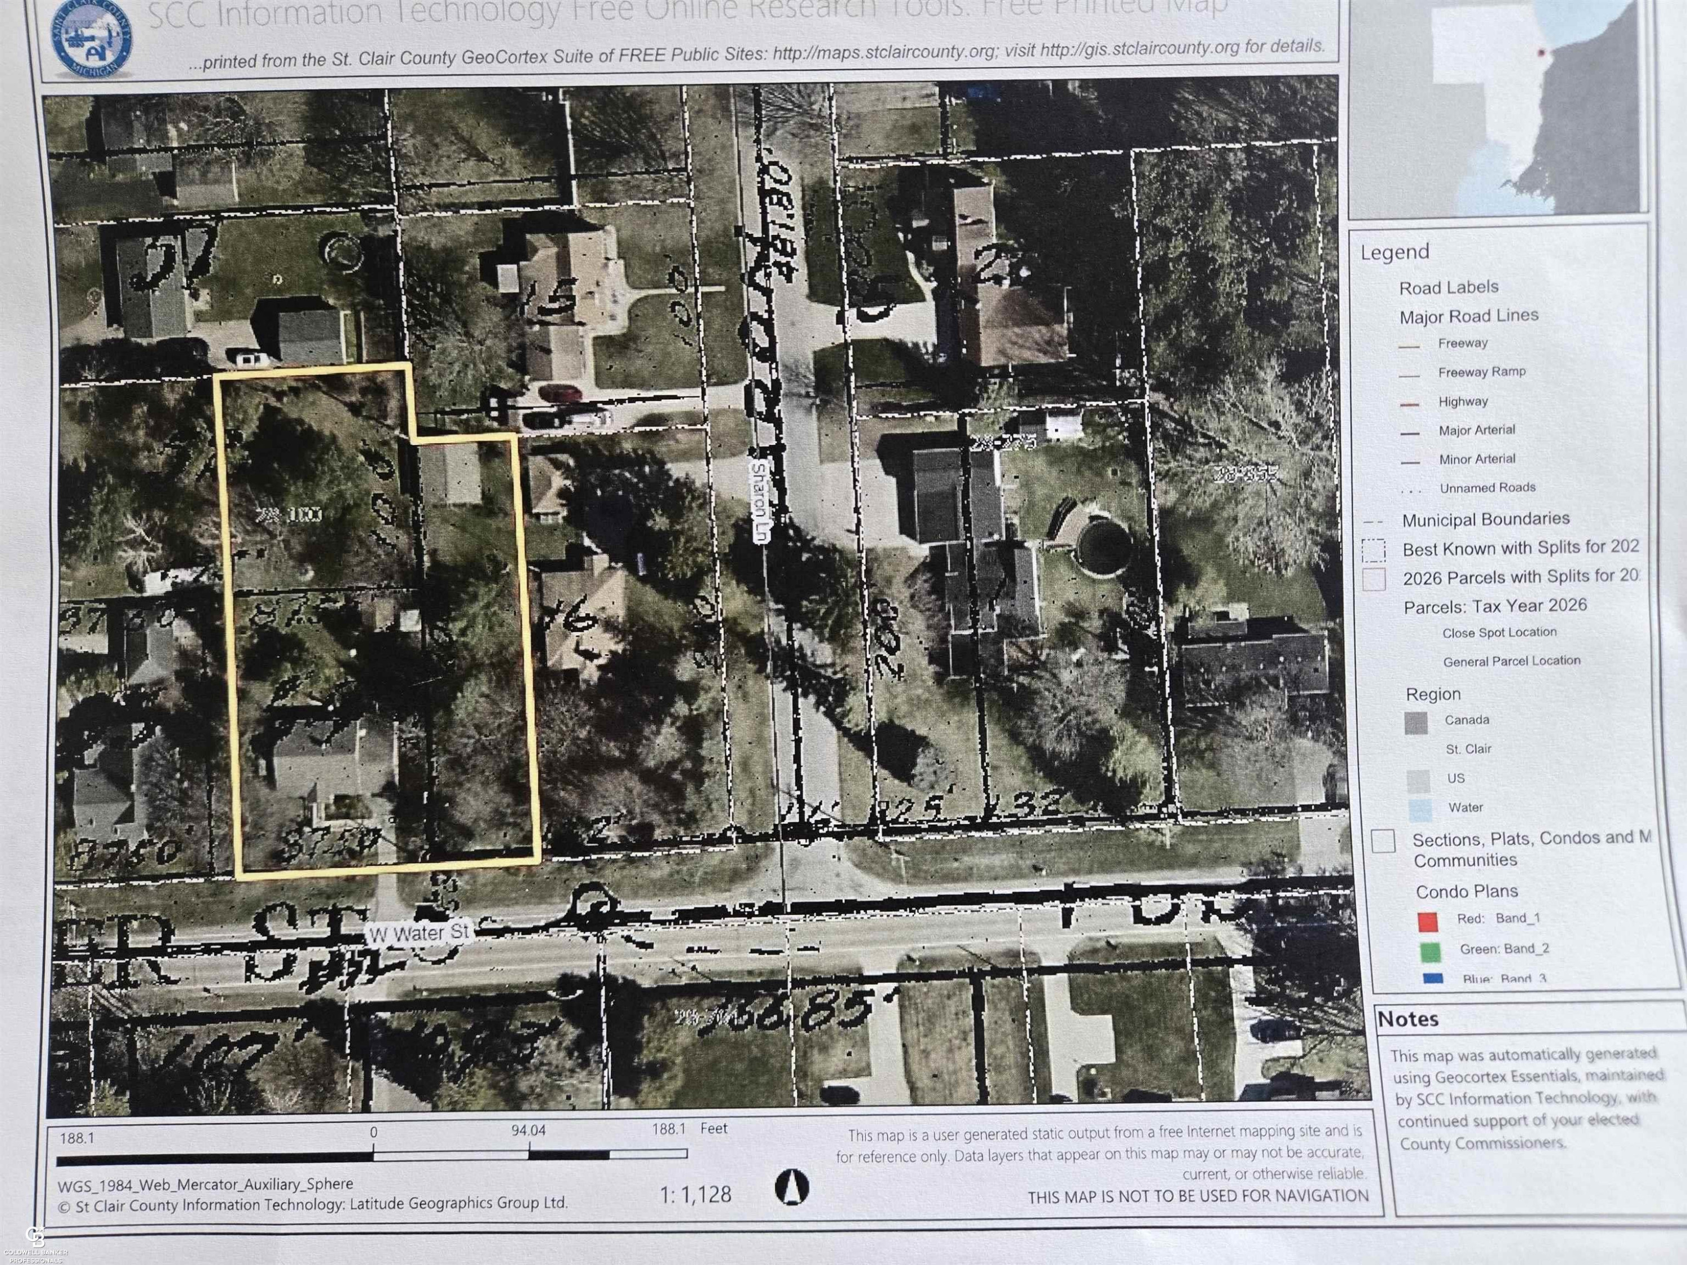Open the gis.stclaircounty.org link
This screenshot has height=1265, width=1687.
1140,49
